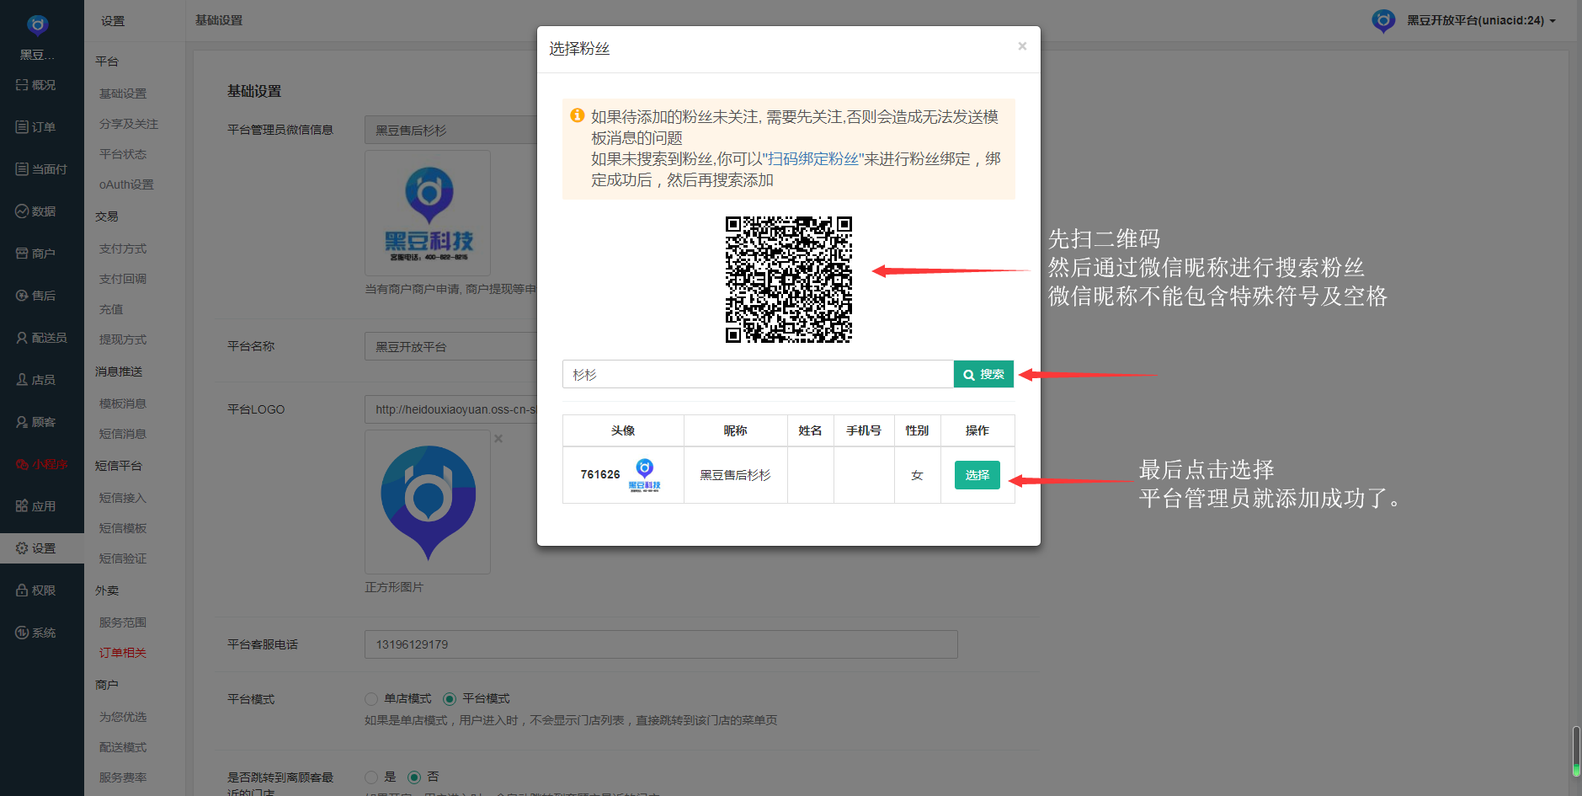Screen dimensions: 1582x796
Task: Click the 平台名称 input field
Action: 451,346
